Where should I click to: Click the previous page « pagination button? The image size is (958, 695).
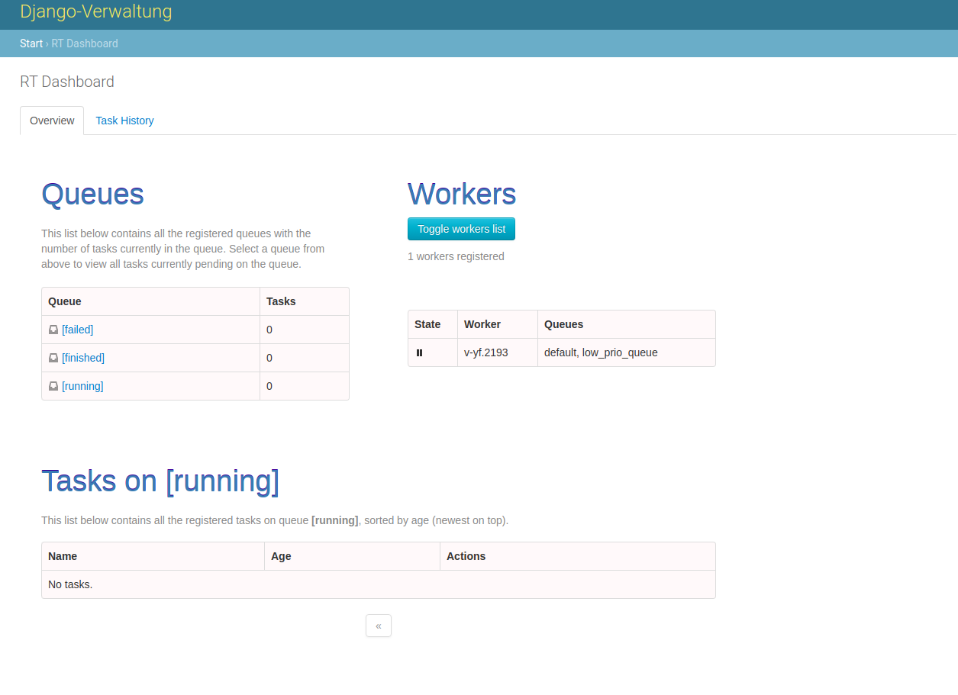[379, 626]
